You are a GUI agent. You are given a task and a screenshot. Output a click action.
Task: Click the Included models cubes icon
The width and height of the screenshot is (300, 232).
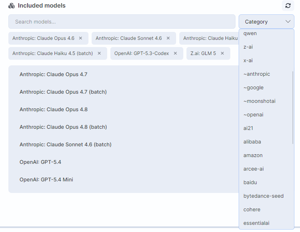(12, 6)
